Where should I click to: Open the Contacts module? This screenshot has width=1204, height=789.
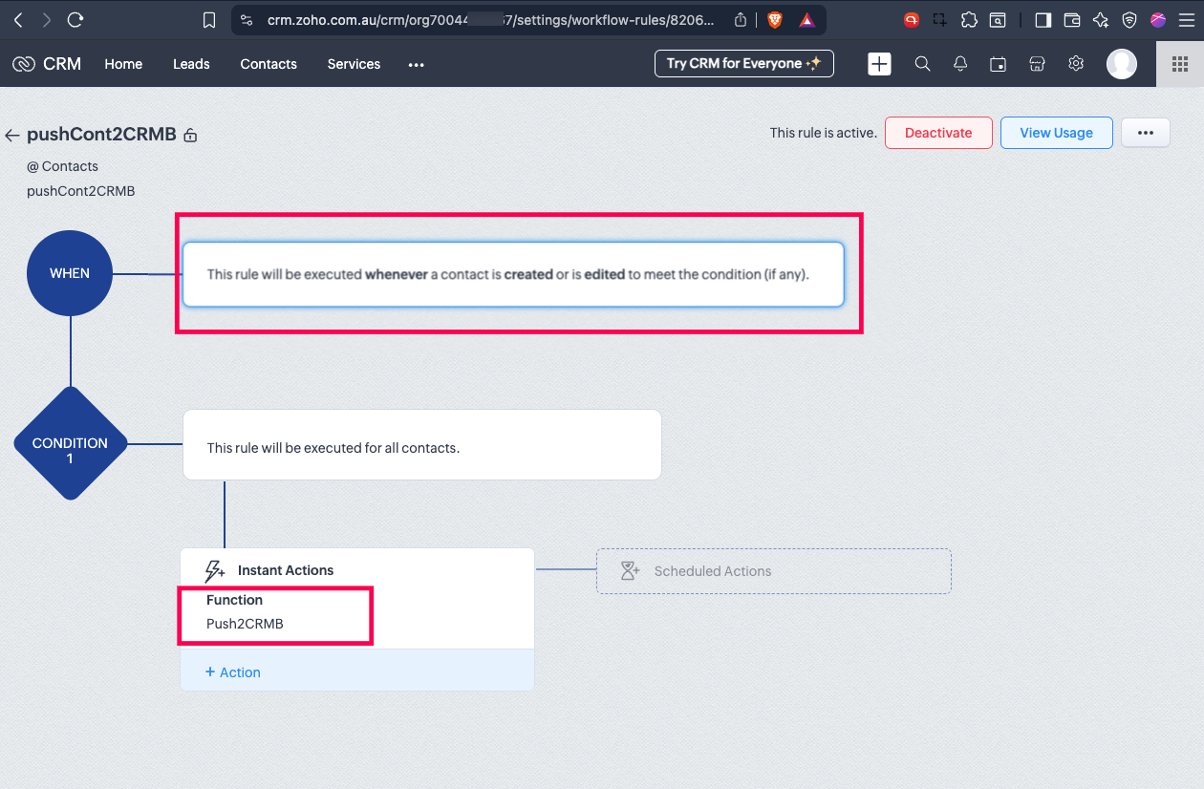[269, 64]
